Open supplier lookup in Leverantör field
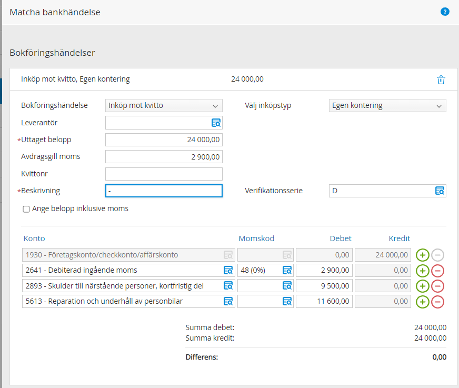459x388 pixels. (x=216, y=123)
